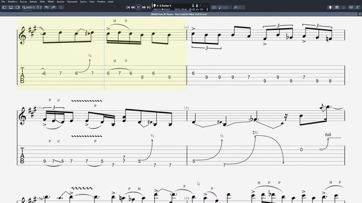Toggle the right inspector panel
The height and width of the screenshot is (203, 362).
coord(18,7)
